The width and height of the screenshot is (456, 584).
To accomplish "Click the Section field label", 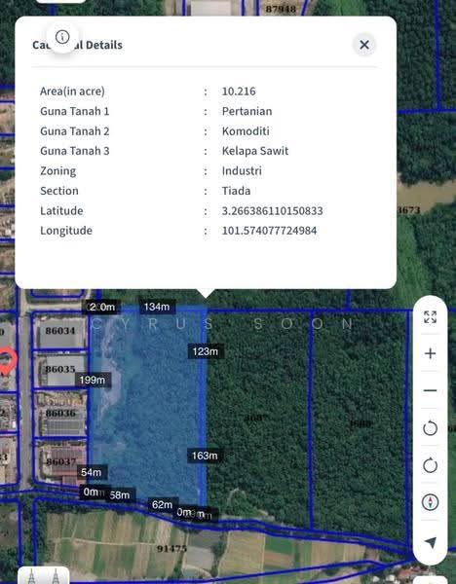I will coord(59,191).
